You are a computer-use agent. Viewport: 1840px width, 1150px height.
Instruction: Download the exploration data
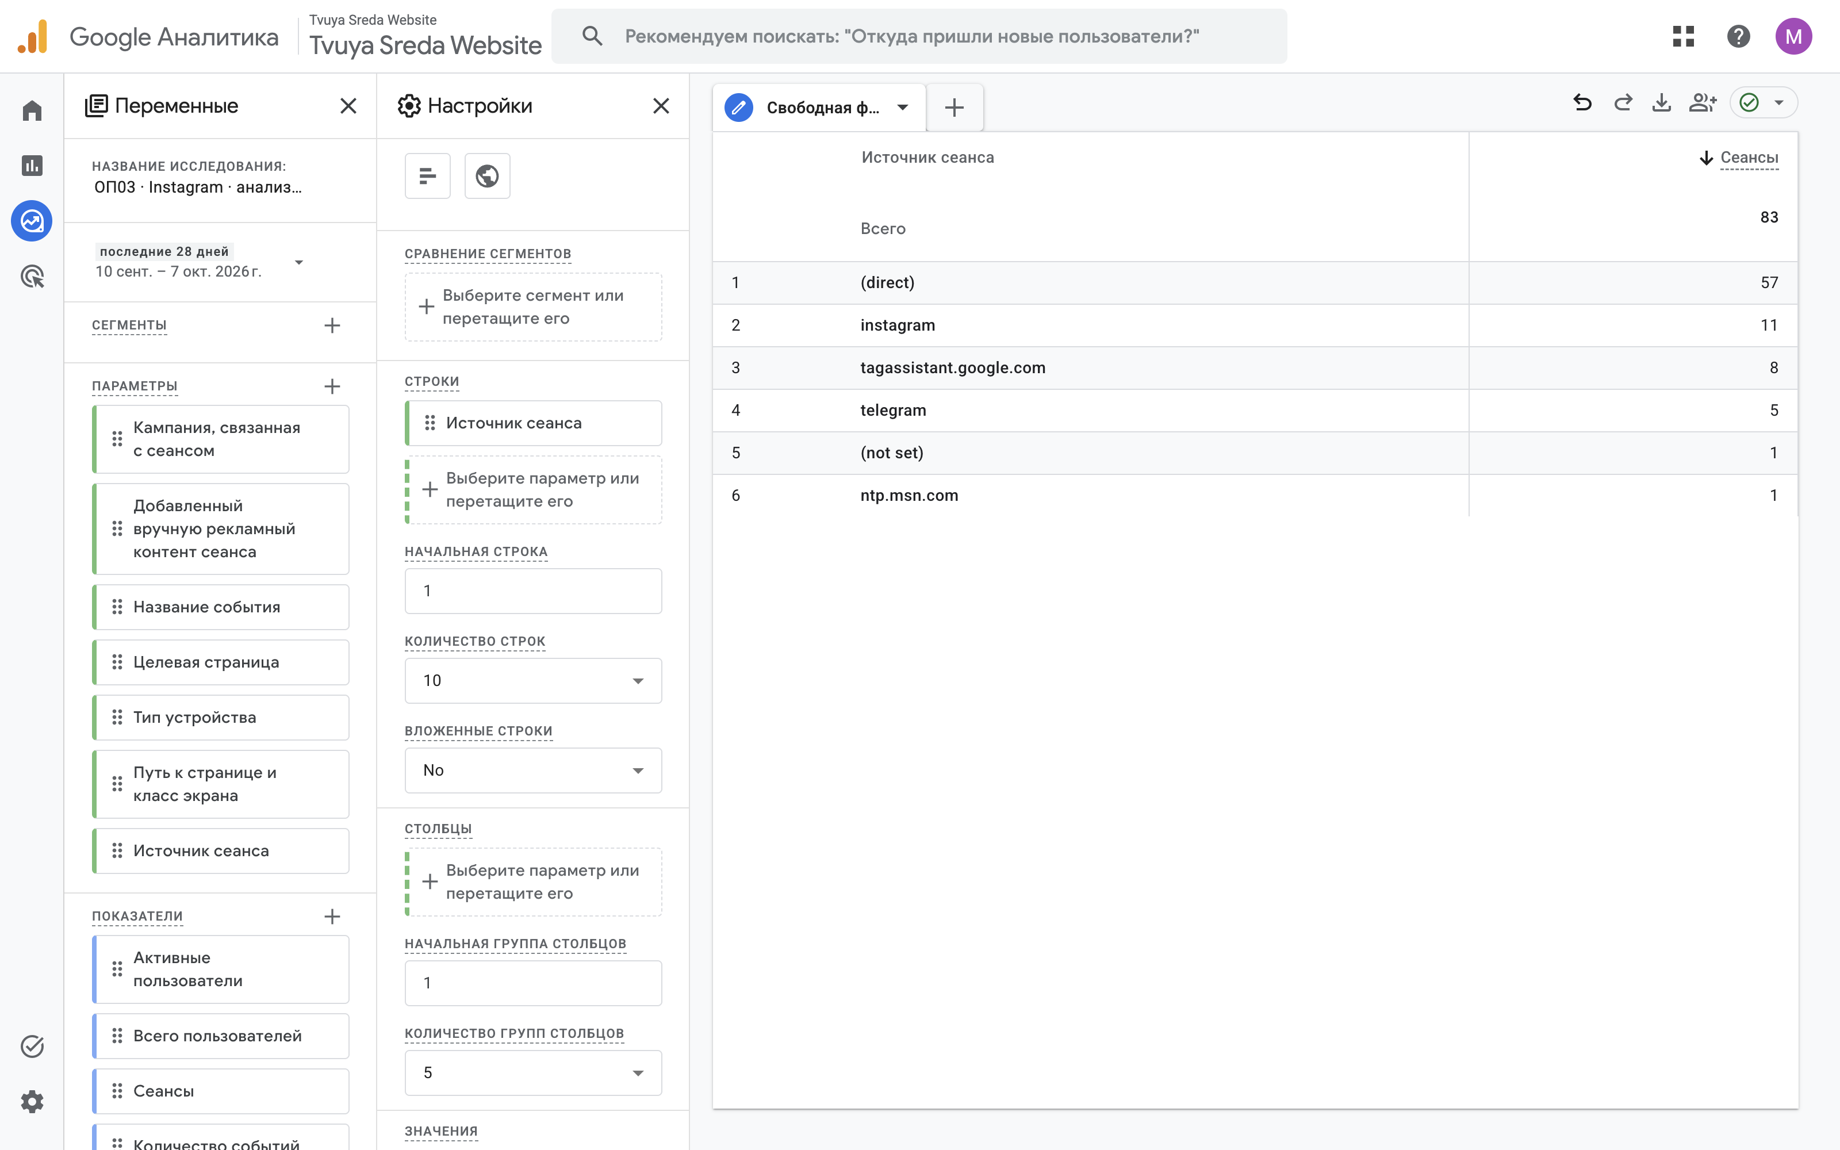click(x=1662, y=103)
